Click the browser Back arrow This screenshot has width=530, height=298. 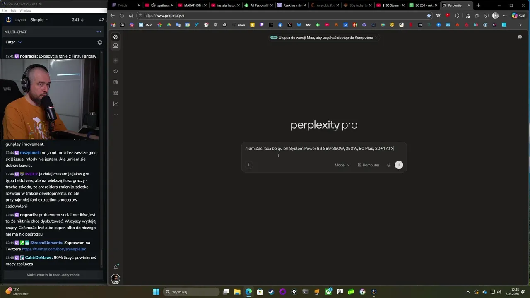click(x=112, y=16)
